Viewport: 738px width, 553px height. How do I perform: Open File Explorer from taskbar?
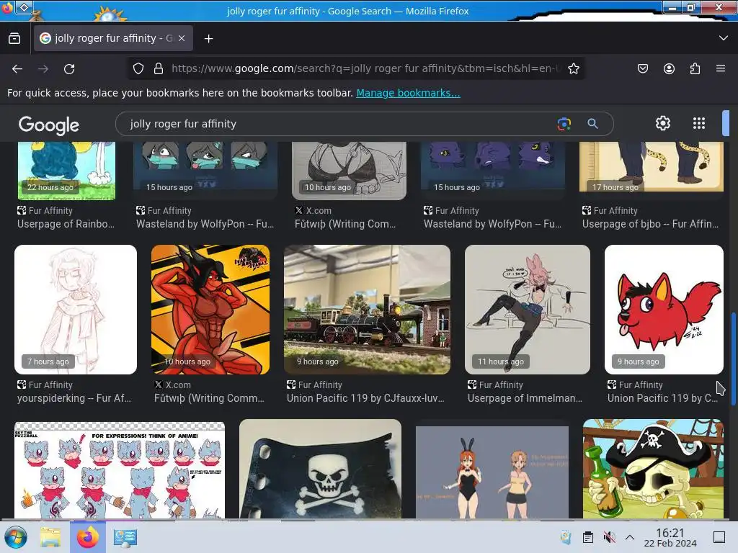coord(50,537)
